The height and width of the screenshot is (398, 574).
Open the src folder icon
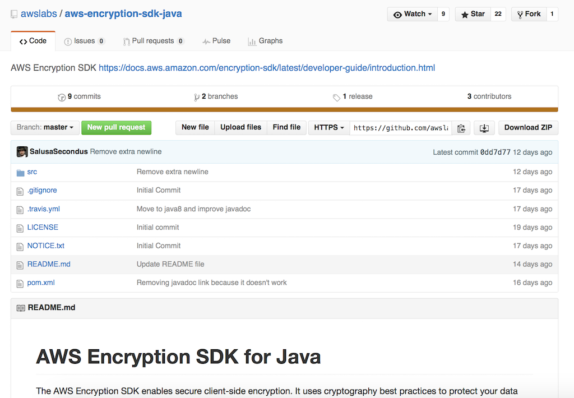[21, 173]
